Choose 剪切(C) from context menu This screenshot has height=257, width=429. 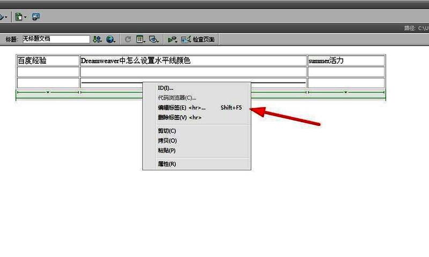(x=167, y=131)
